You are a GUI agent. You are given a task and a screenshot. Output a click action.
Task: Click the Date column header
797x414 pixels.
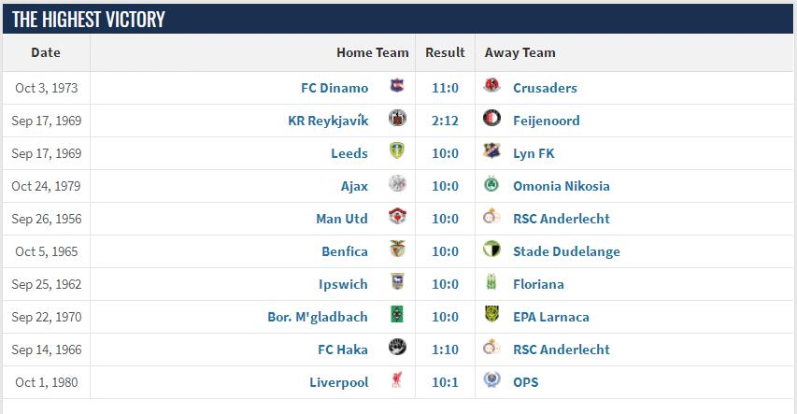[46, 52]
